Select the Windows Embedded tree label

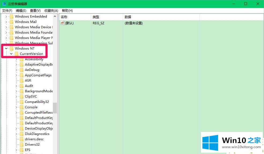31,17
